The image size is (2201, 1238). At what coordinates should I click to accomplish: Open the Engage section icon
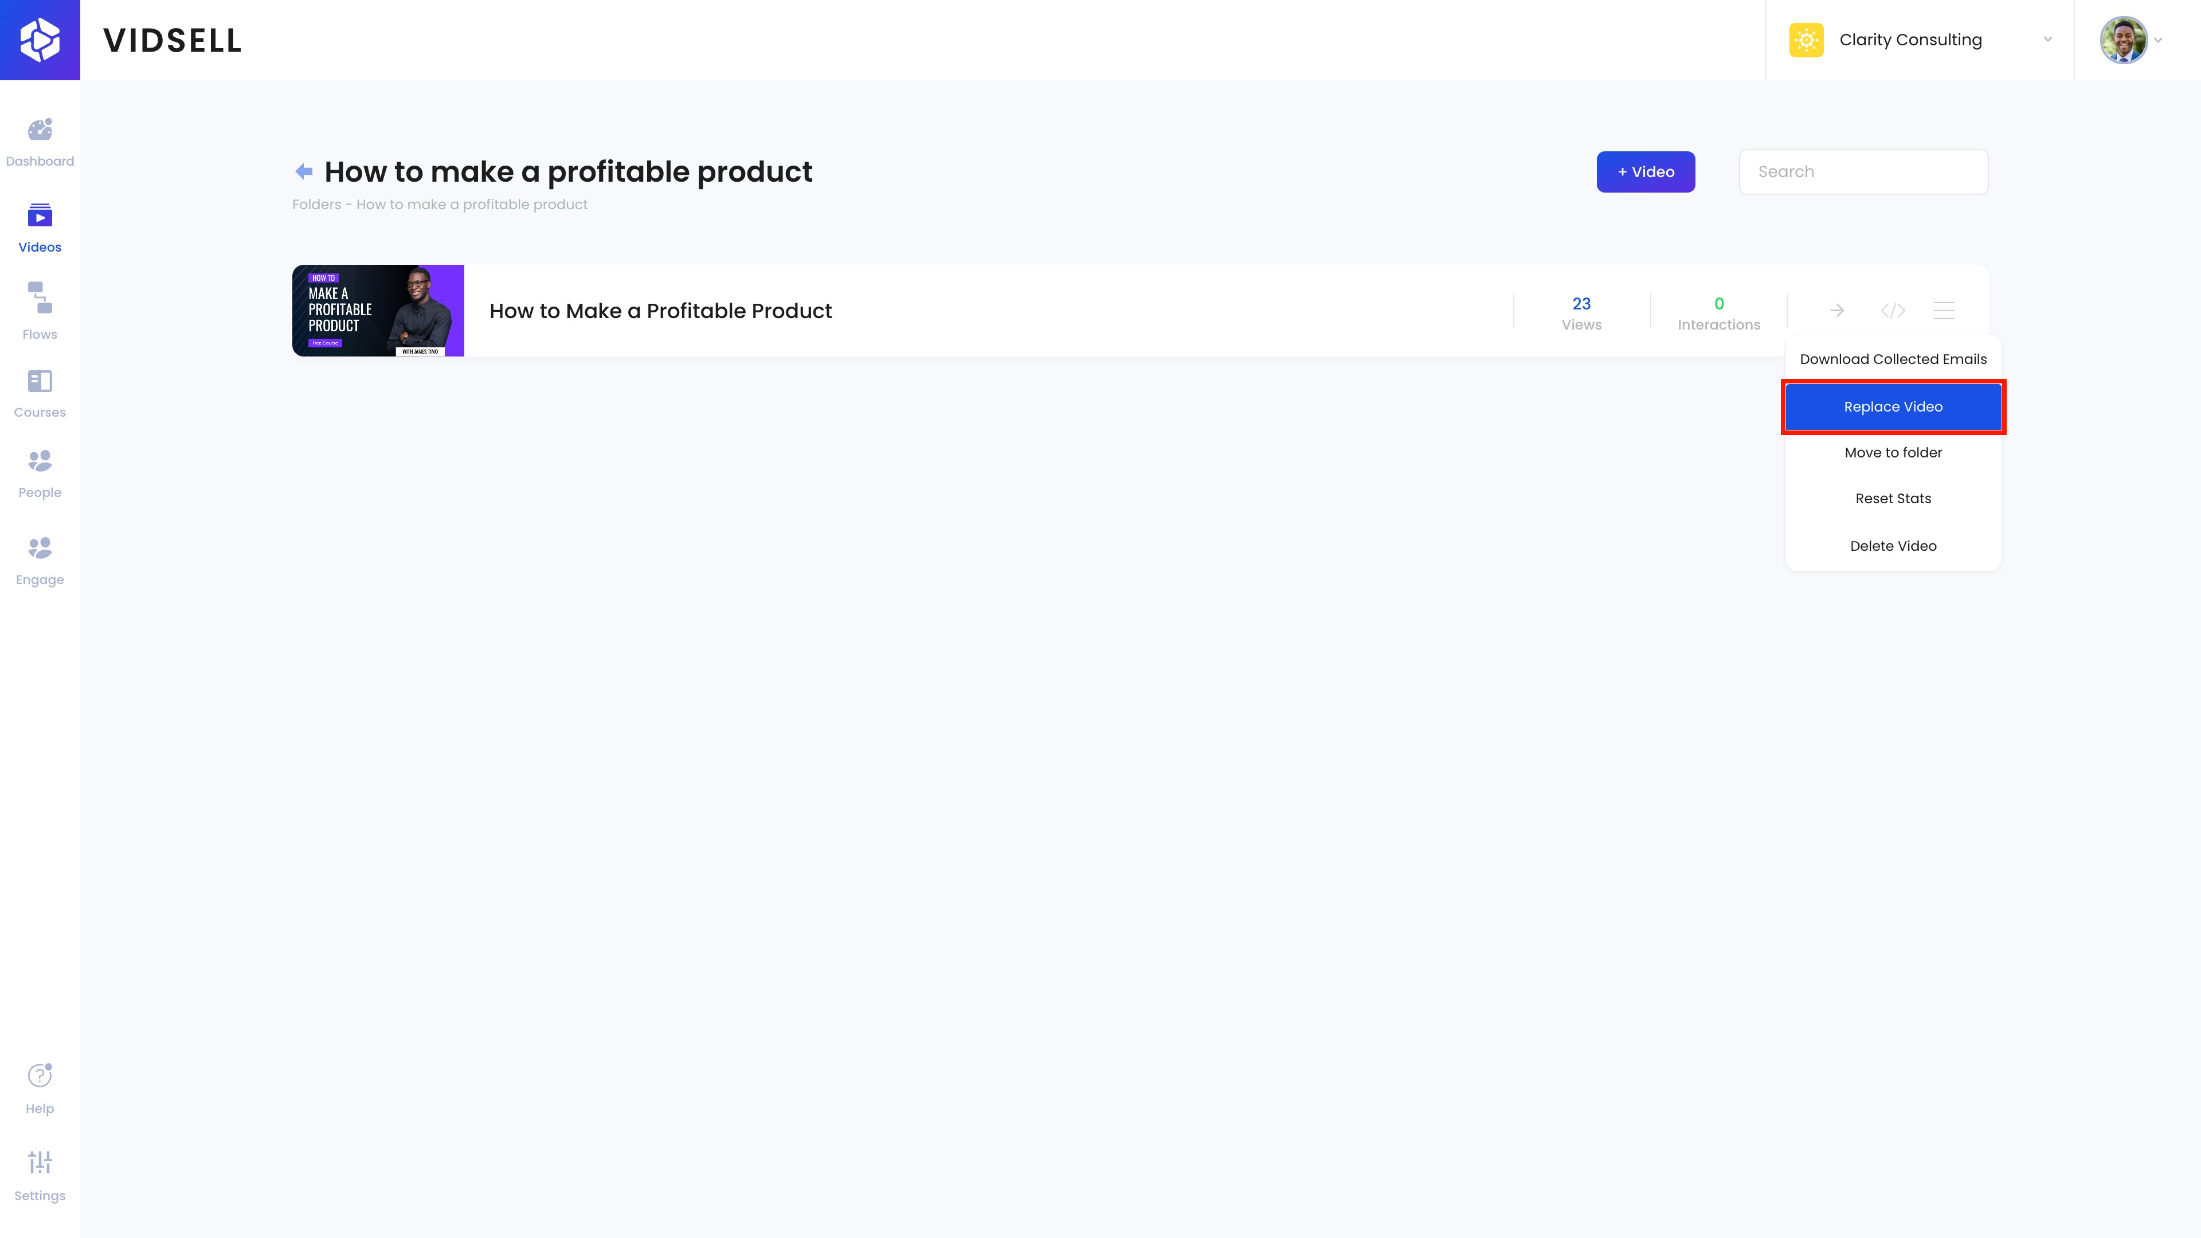(x=40, y=549)
